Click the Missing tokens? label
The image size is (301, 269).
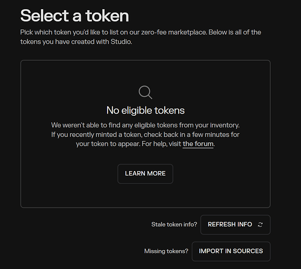click(x=166, y=251)
